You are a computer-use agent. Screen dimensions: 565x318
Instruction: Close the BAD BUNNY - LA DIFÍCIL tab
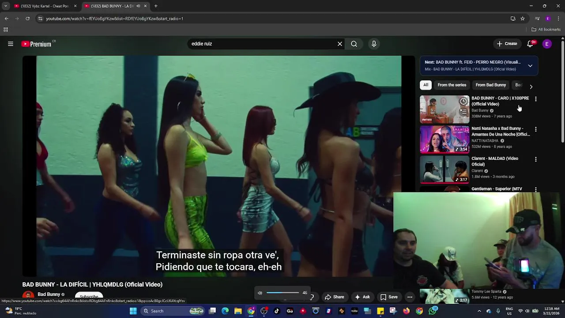pos(145,6)
